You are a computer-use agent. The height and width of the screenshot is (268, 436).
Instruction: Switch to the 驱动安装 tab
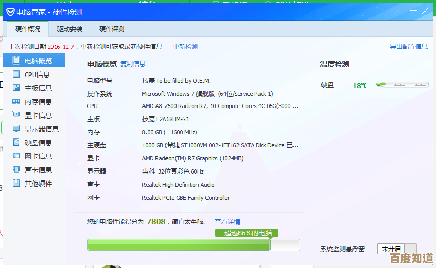coord(70,29)
